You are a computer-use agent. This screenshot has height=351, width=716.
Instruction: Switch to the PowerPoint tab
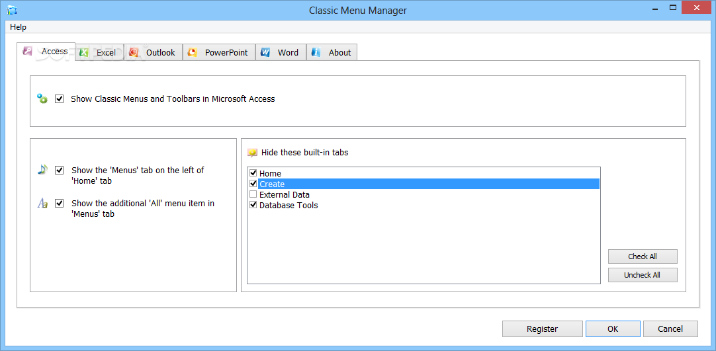[x=219, y=52]
